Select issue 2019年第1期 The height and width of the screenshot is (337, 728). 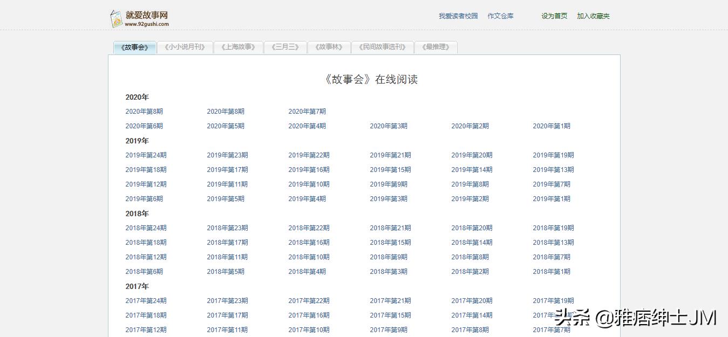click(x=552, y=199)
